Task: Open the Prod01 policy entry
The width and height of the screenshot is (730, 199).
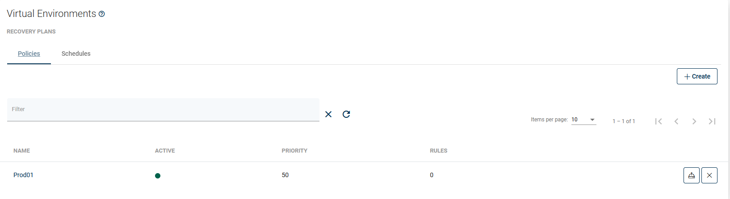Action: click(23, 175)
